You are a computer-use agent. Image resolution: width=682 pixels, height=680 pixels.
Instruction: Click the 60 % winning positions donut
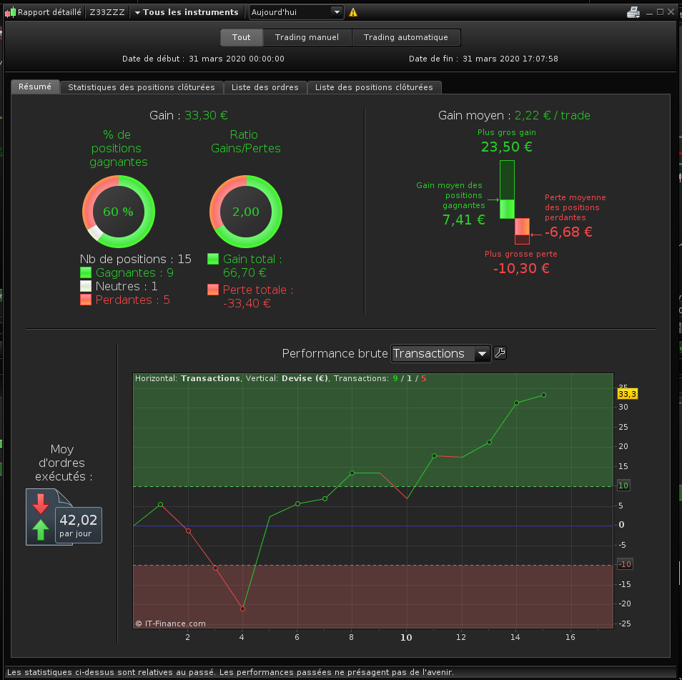pyautogui.click(x=118, y=212)
